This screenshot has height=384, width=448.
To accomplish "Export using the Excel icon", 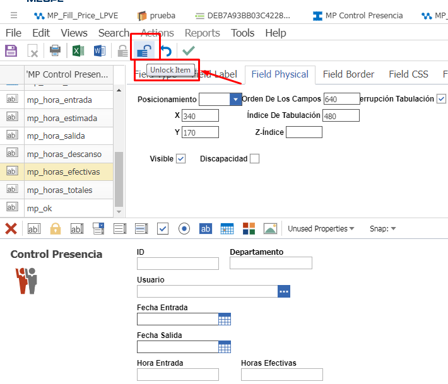I will pos(78,51).
